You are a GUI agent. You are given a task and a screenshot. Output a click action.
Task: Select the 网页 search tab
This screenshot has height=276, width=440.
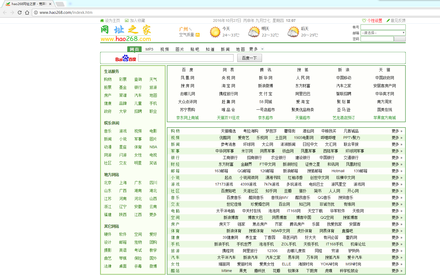pyautogui.click(x=134, y=49)
